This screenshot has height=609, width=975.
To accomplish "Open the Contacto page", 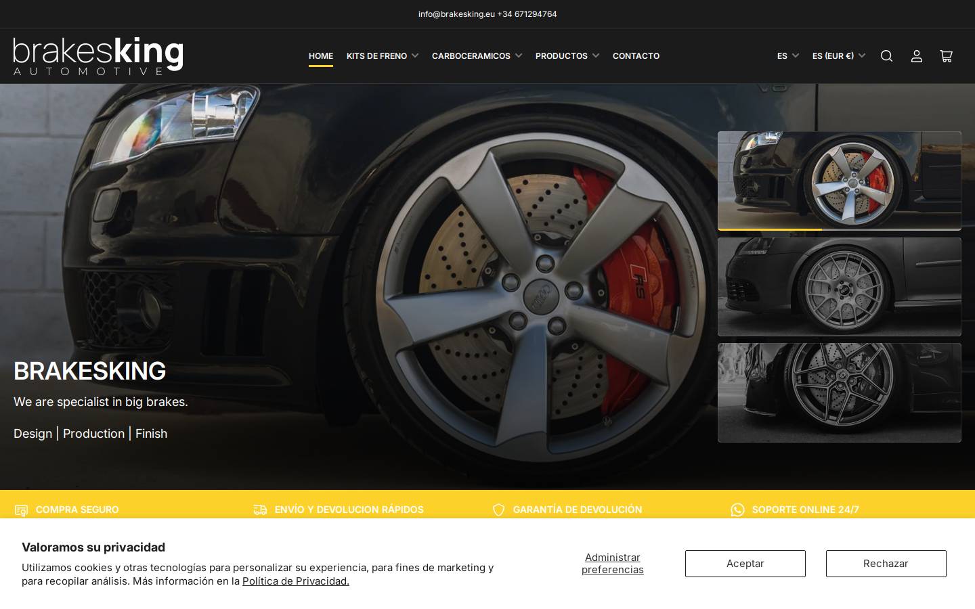I will pos(636,56).
